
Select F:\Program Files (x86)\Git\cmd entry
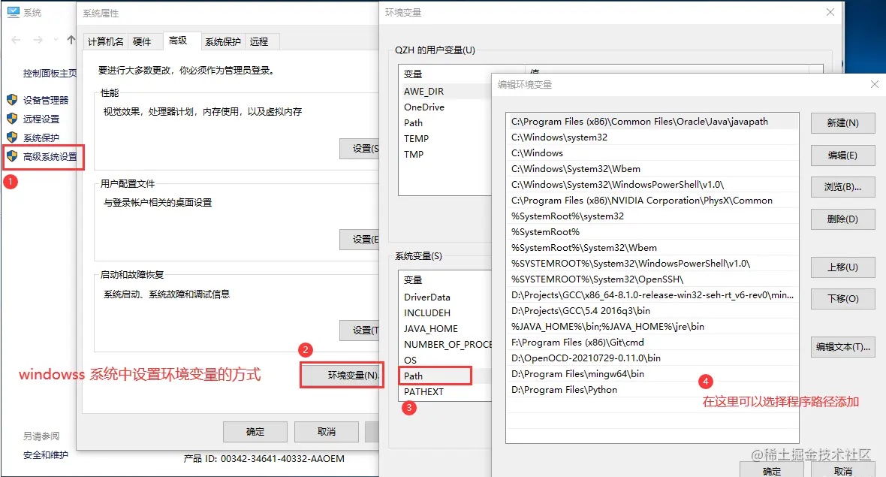pos(652,343)
